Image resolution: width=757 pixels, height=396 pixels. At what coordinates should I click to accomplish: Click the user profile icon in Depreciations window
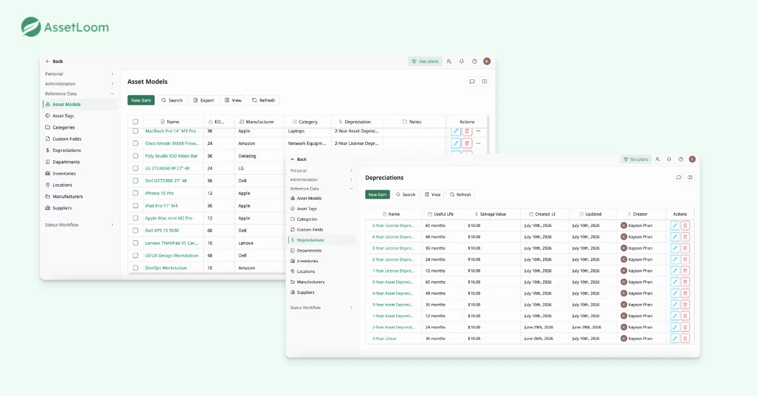(x=658, y=160)
